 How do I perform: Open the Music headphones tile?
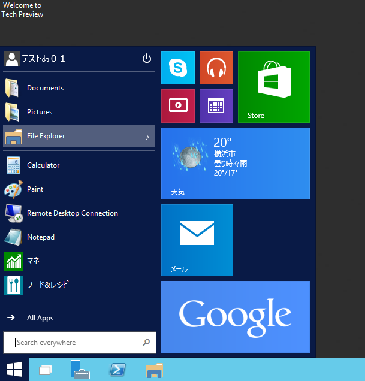(216, 68)
